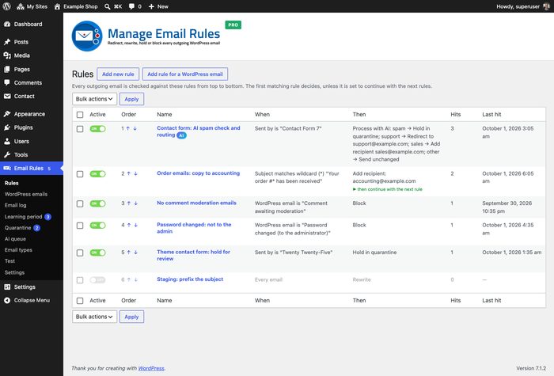
Task: Disable the Contact form AI spam rule
Action: [x=97, y=129]
